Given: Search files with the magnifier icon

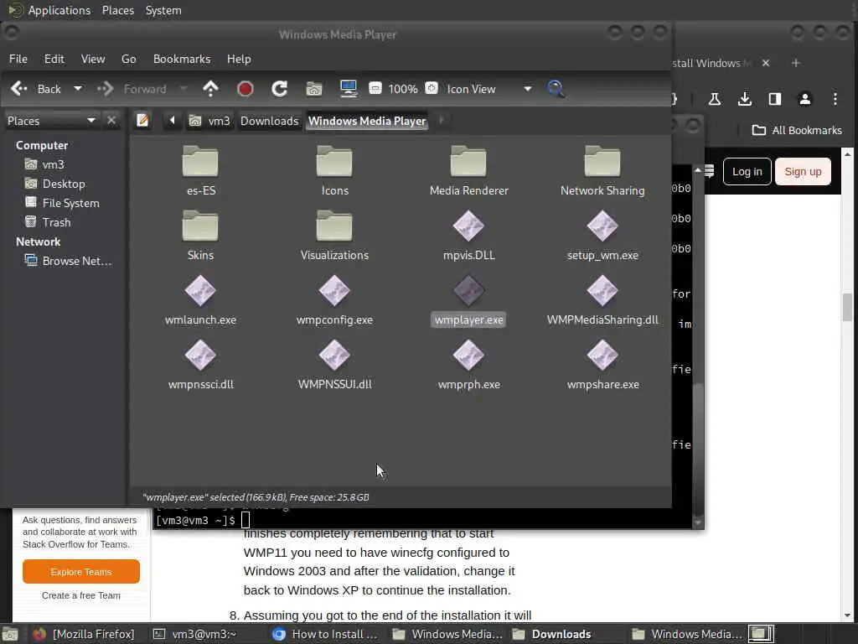Looking at the screenshot, I should (556, 89).
